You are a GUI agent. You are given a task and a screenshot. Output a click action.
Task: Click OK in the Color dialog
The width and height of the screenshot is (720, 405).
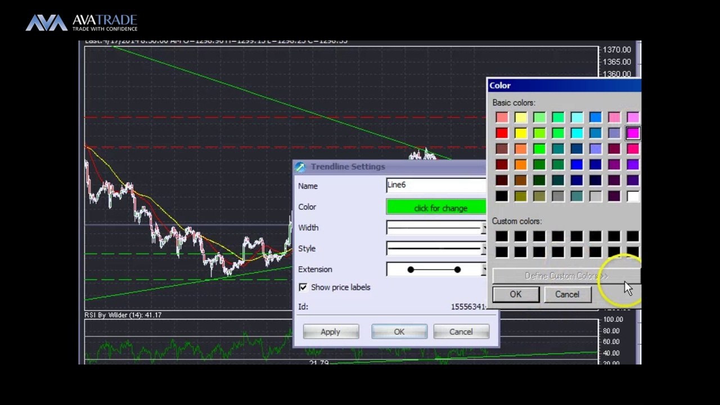point(516,294)
